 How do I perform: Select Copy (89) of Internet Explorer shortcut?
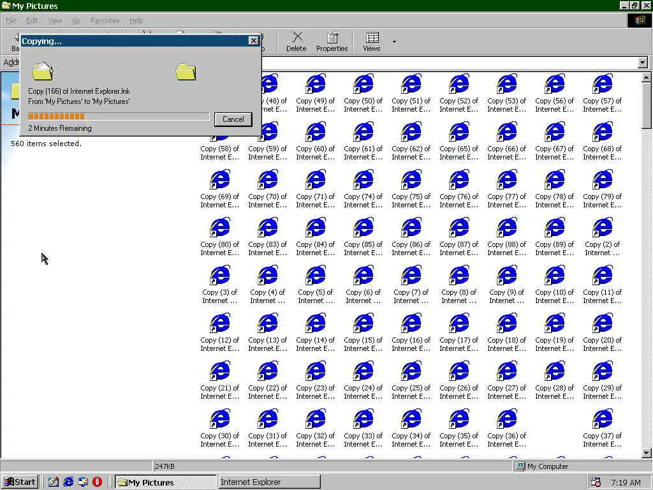(x=555, y=237)
